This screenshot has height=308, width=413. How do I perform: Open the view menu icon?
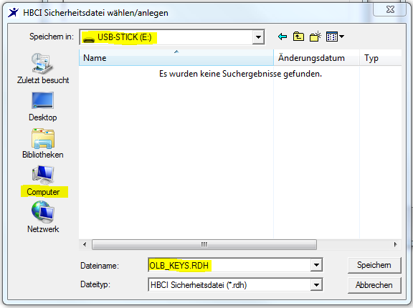coord(332,37)
